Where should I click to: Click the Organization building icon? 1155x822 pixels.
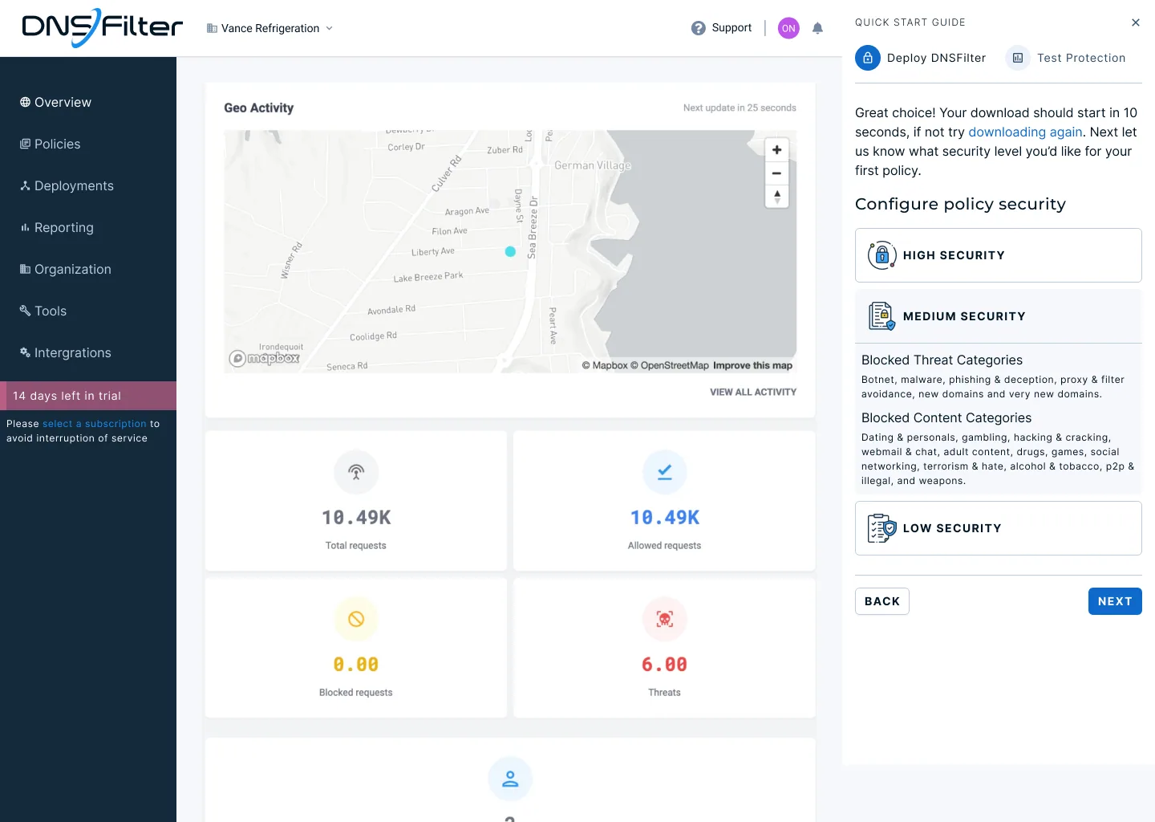pos(26,269)
